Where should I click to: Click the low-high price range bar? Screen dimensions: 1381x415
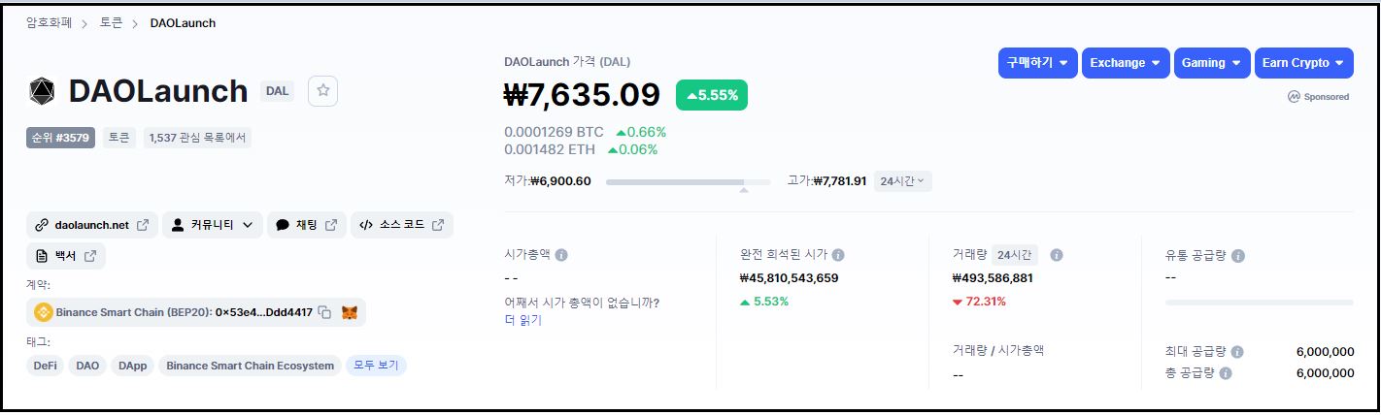pyautogui.click(x=688, y=181)
